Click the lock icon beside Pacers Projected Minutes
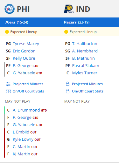The height and width of the screenshot is (163, 119). point(67,84)
